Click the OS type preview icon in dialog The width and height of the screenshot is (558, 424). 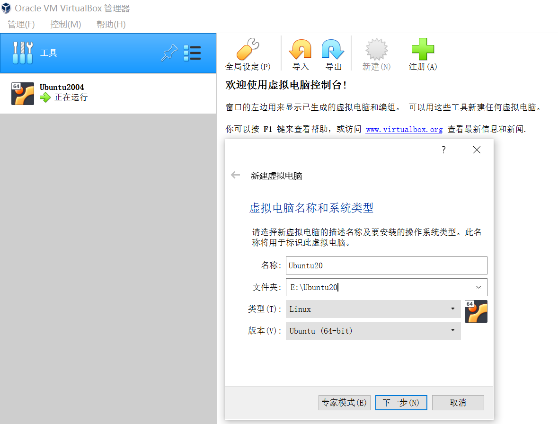coord(476,311)
